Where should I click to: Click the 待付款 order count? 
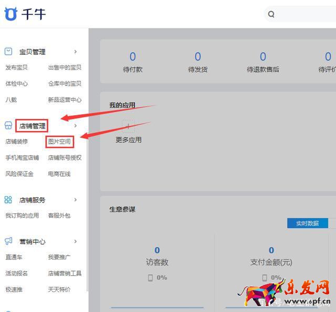[x=132, y=57]
